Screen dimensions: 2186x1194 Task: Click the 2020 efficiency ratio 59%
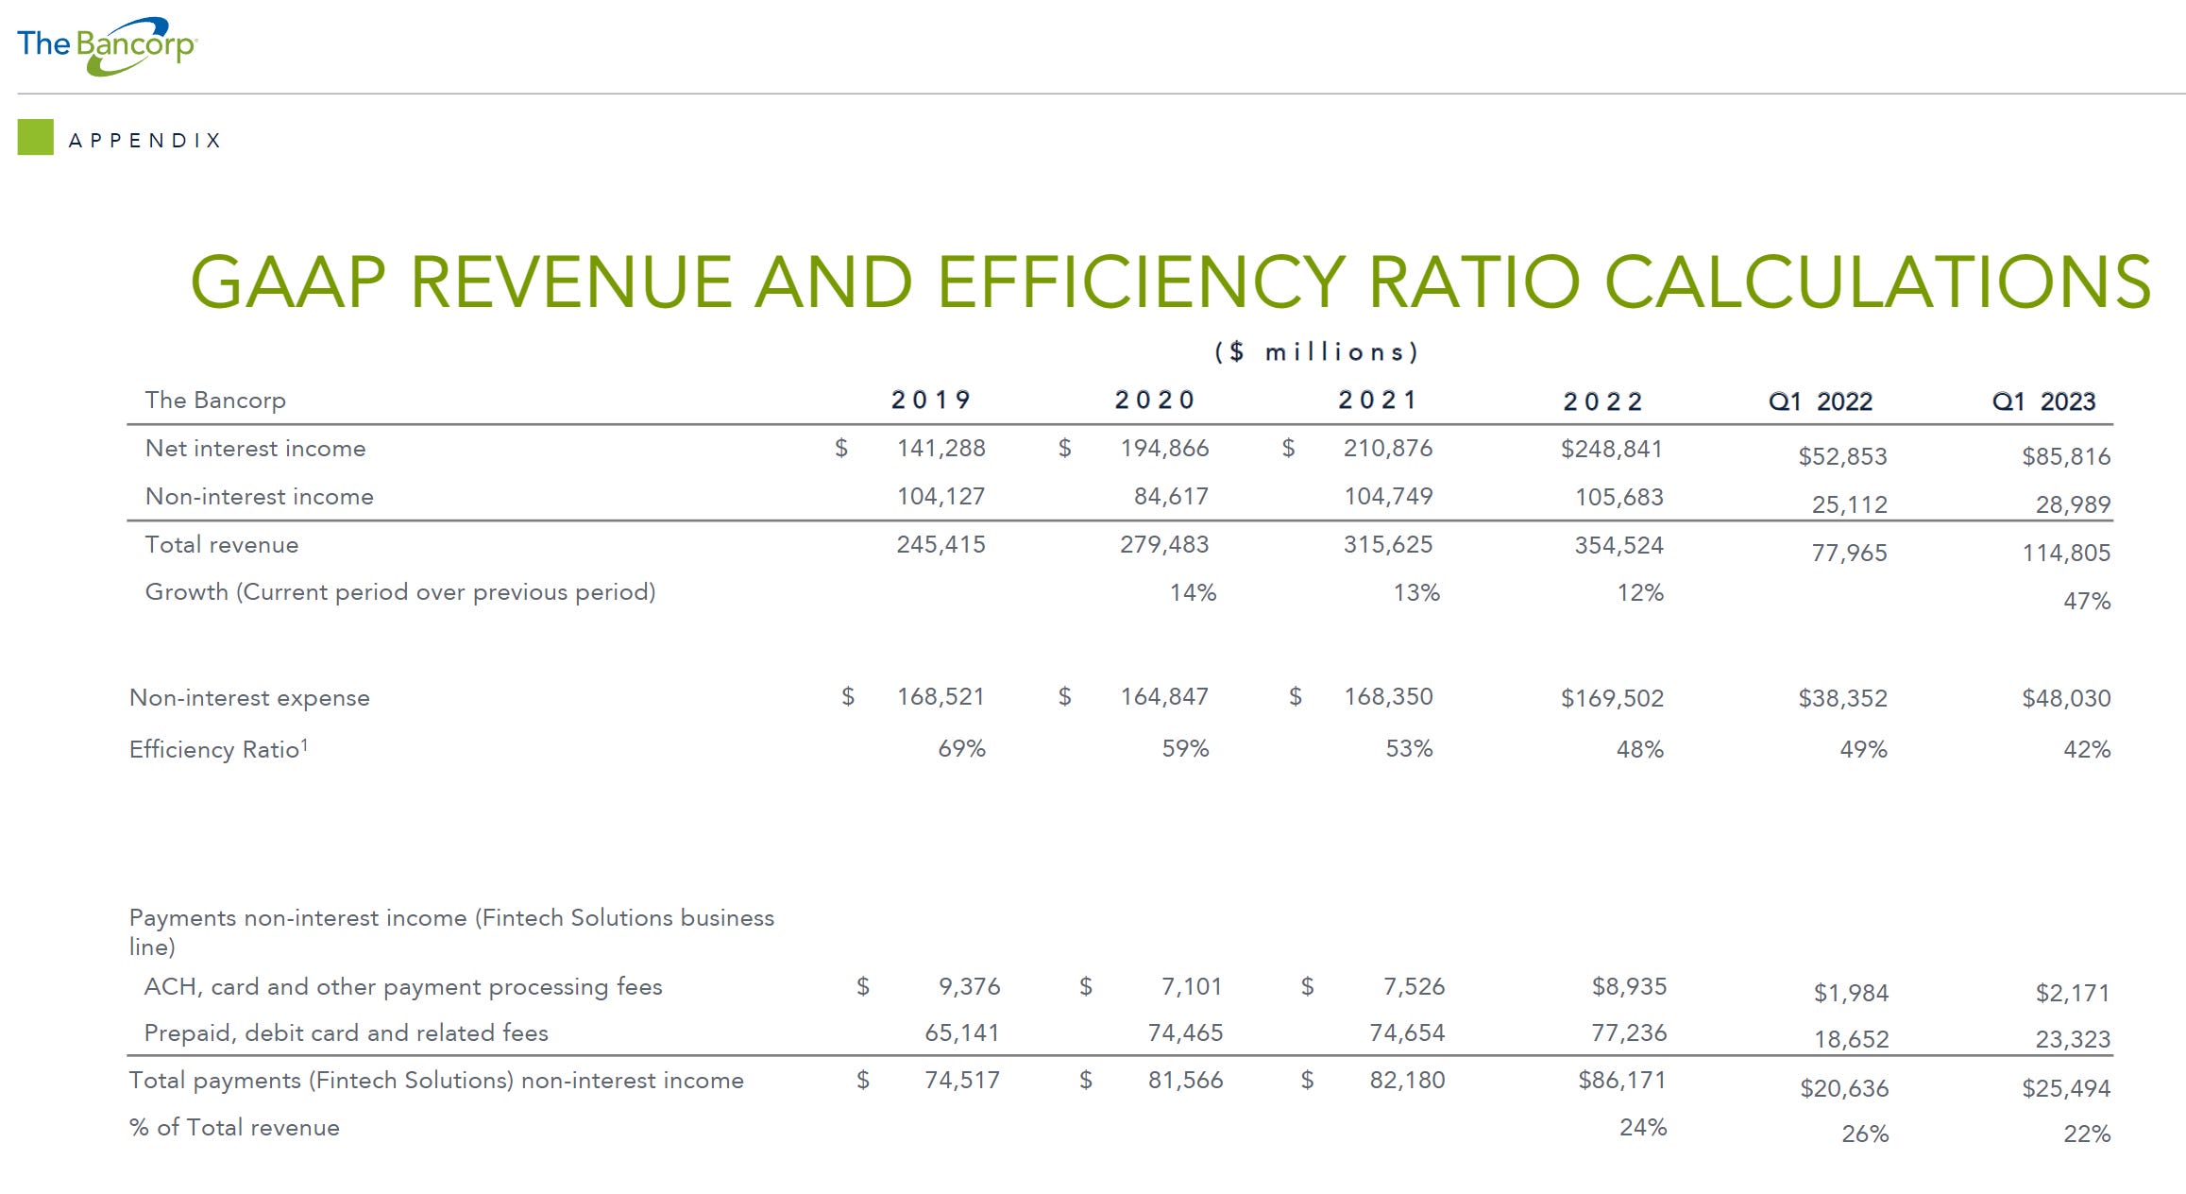[1185, 748]
